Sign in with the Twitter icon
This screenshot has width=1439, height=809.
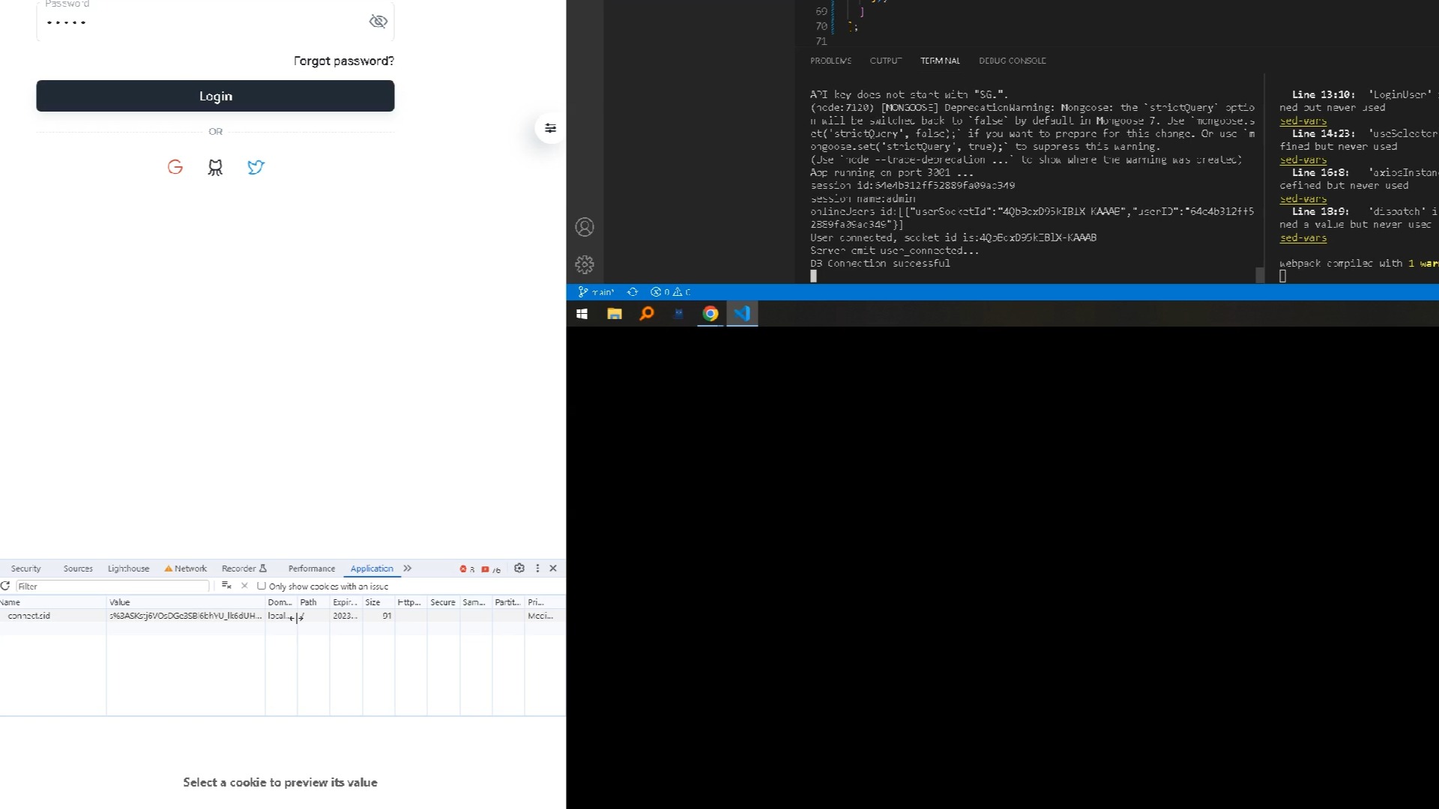tap(256, 167)
